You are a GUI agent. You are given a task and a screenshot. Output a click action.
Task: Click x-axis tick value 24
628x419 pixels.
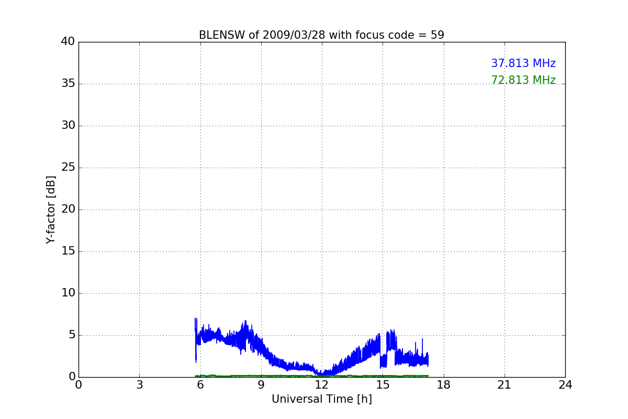point(565,385)
